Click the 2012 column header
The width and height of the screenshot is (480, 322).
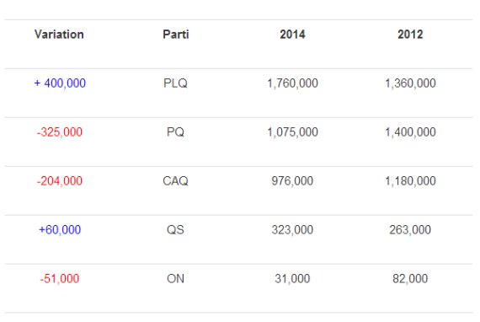tap(410, 35)
